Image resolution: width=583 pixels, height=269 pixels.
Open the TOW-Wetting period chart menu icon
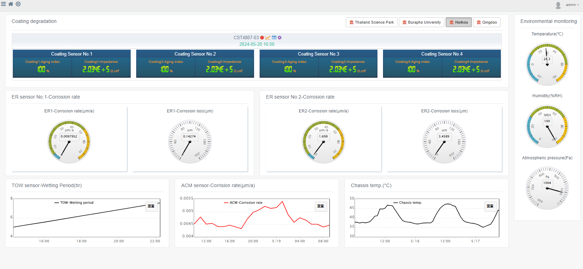pos(151,206)
